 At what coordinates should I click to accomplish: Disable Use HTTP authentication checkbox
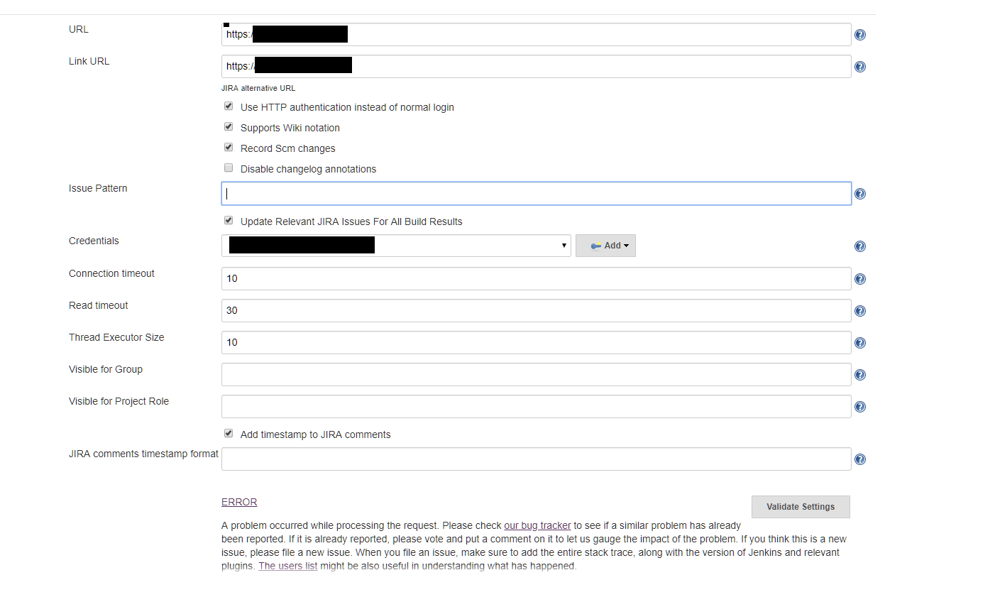(x=229, y=106)
